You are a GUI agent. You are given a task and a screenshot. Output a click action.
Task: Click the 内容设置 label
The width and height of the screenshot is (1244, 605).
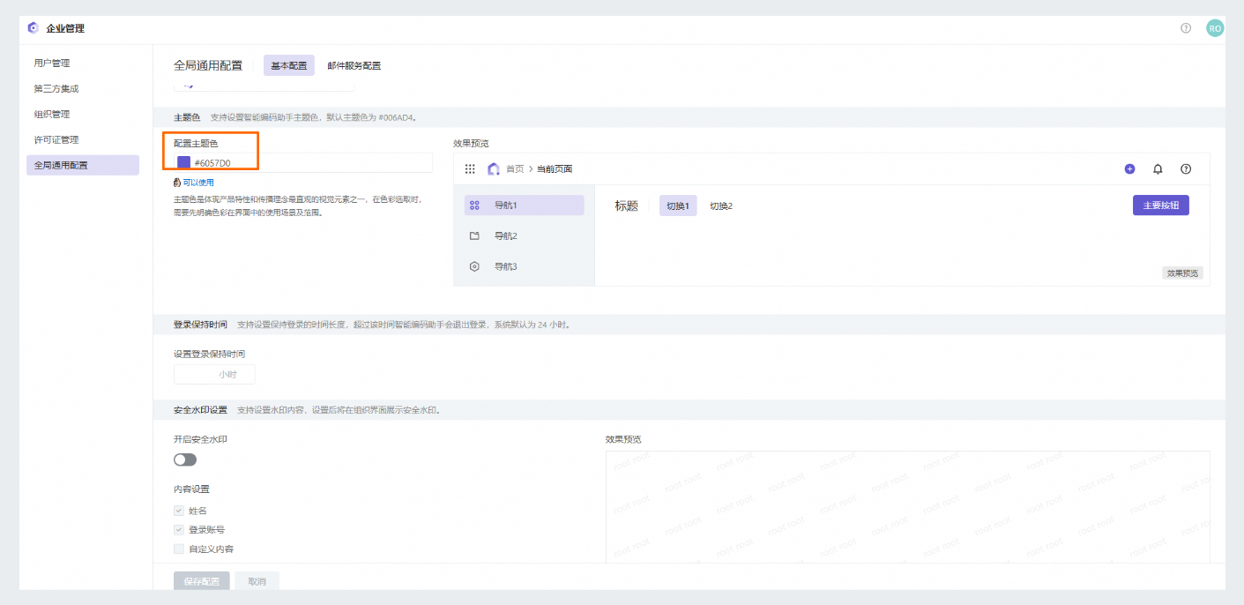(x=191, y=489)
